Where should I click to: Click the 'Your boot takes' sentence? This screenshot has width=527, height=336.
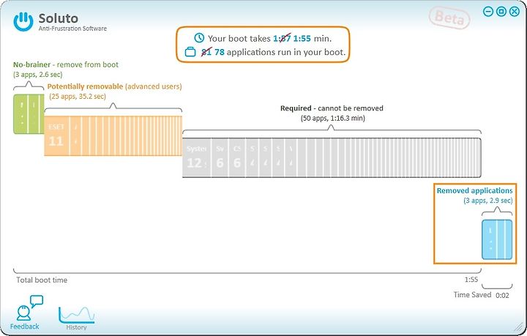(x=269, y=38)
